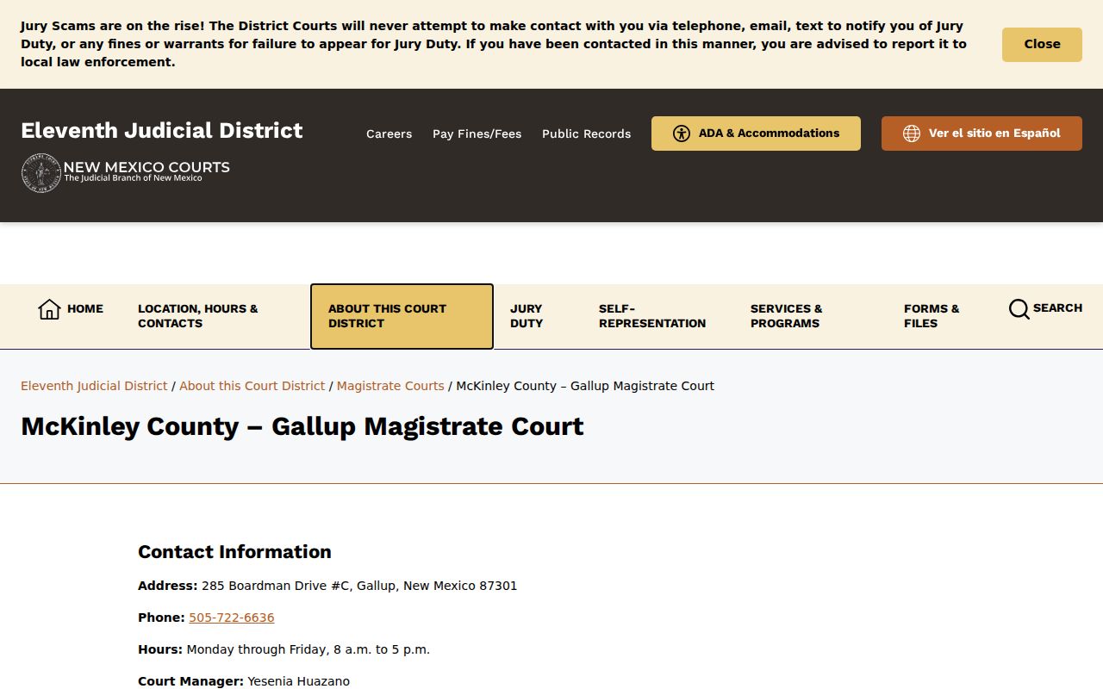This screenshot has width=1103, height=689.
Task: Open Public Records link
Action: (x=586, y=133)
